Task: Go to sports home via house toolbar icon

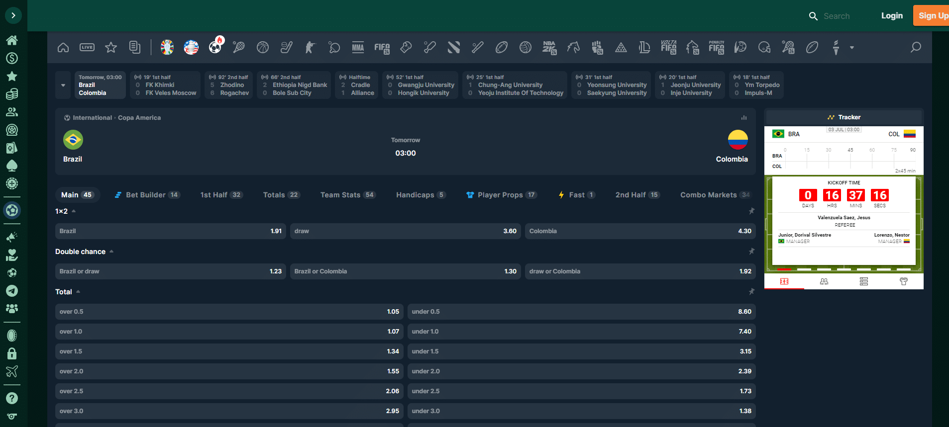Action: 63,47
